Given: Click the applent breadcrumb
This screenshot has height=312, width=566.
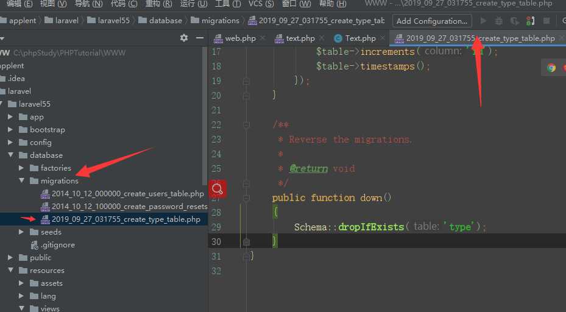Looking at the screenshot, I should tap(18, 21).
